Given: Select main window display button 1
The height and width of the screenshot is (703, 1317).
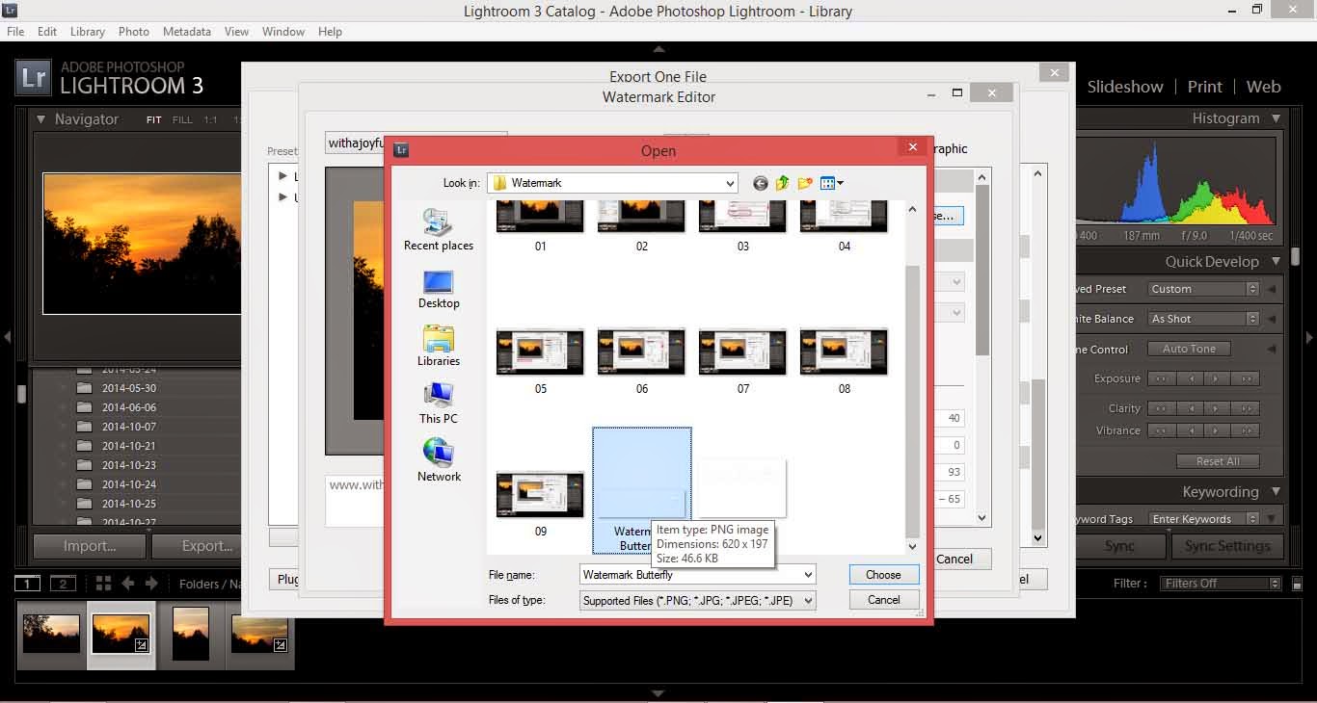Looking at the screenshot, I should 28,584.
